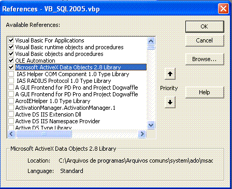Select Active DS IIS Namespace Provider entry
This screenshot has height=189, width=232.
click(x=57, y=121)
